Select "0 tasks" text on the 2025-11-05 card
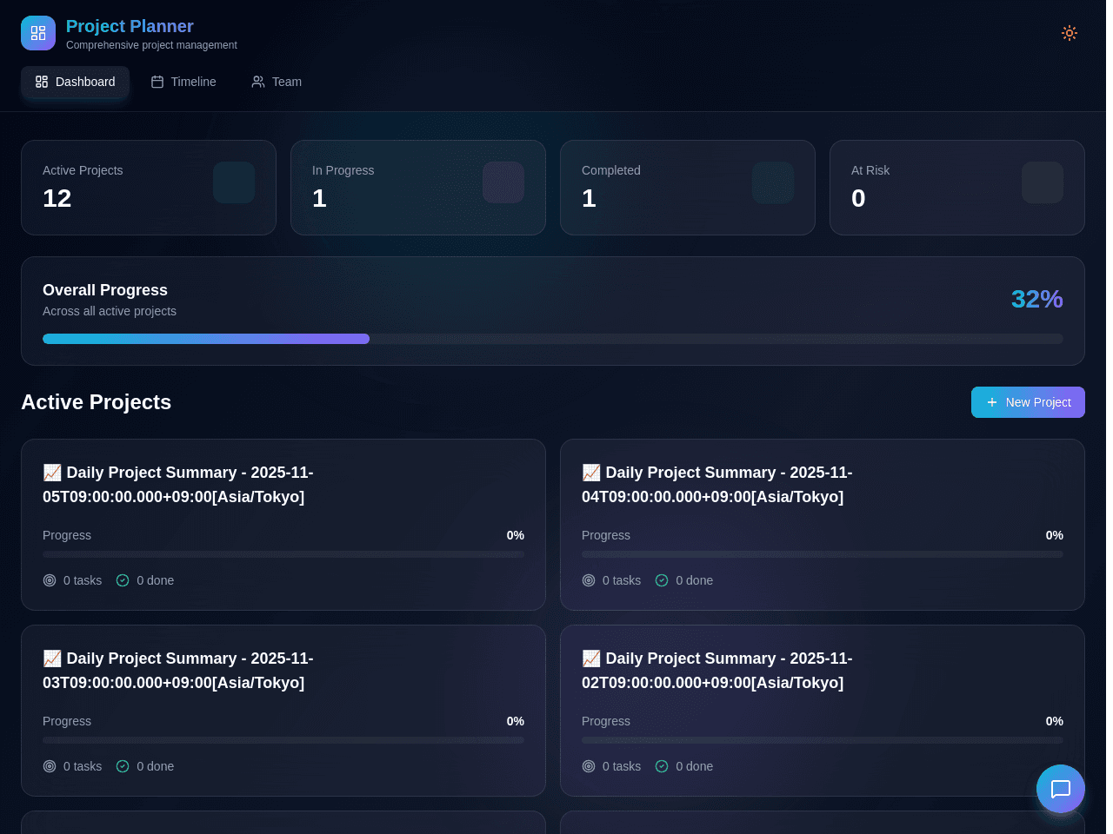This screenshot has width=1113, height=834. tap(83, 580)
